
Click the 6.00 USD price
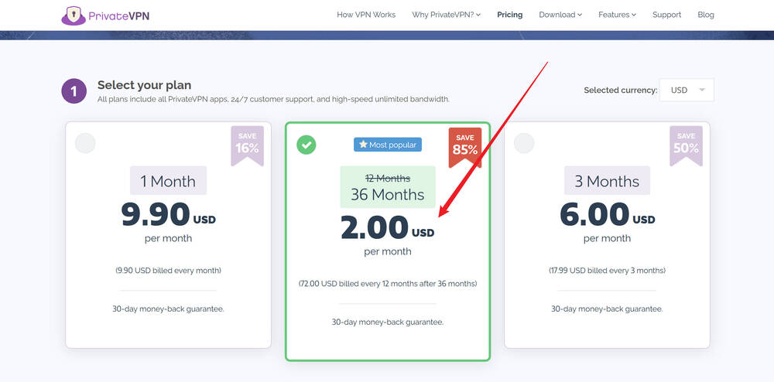coord(607,214)
